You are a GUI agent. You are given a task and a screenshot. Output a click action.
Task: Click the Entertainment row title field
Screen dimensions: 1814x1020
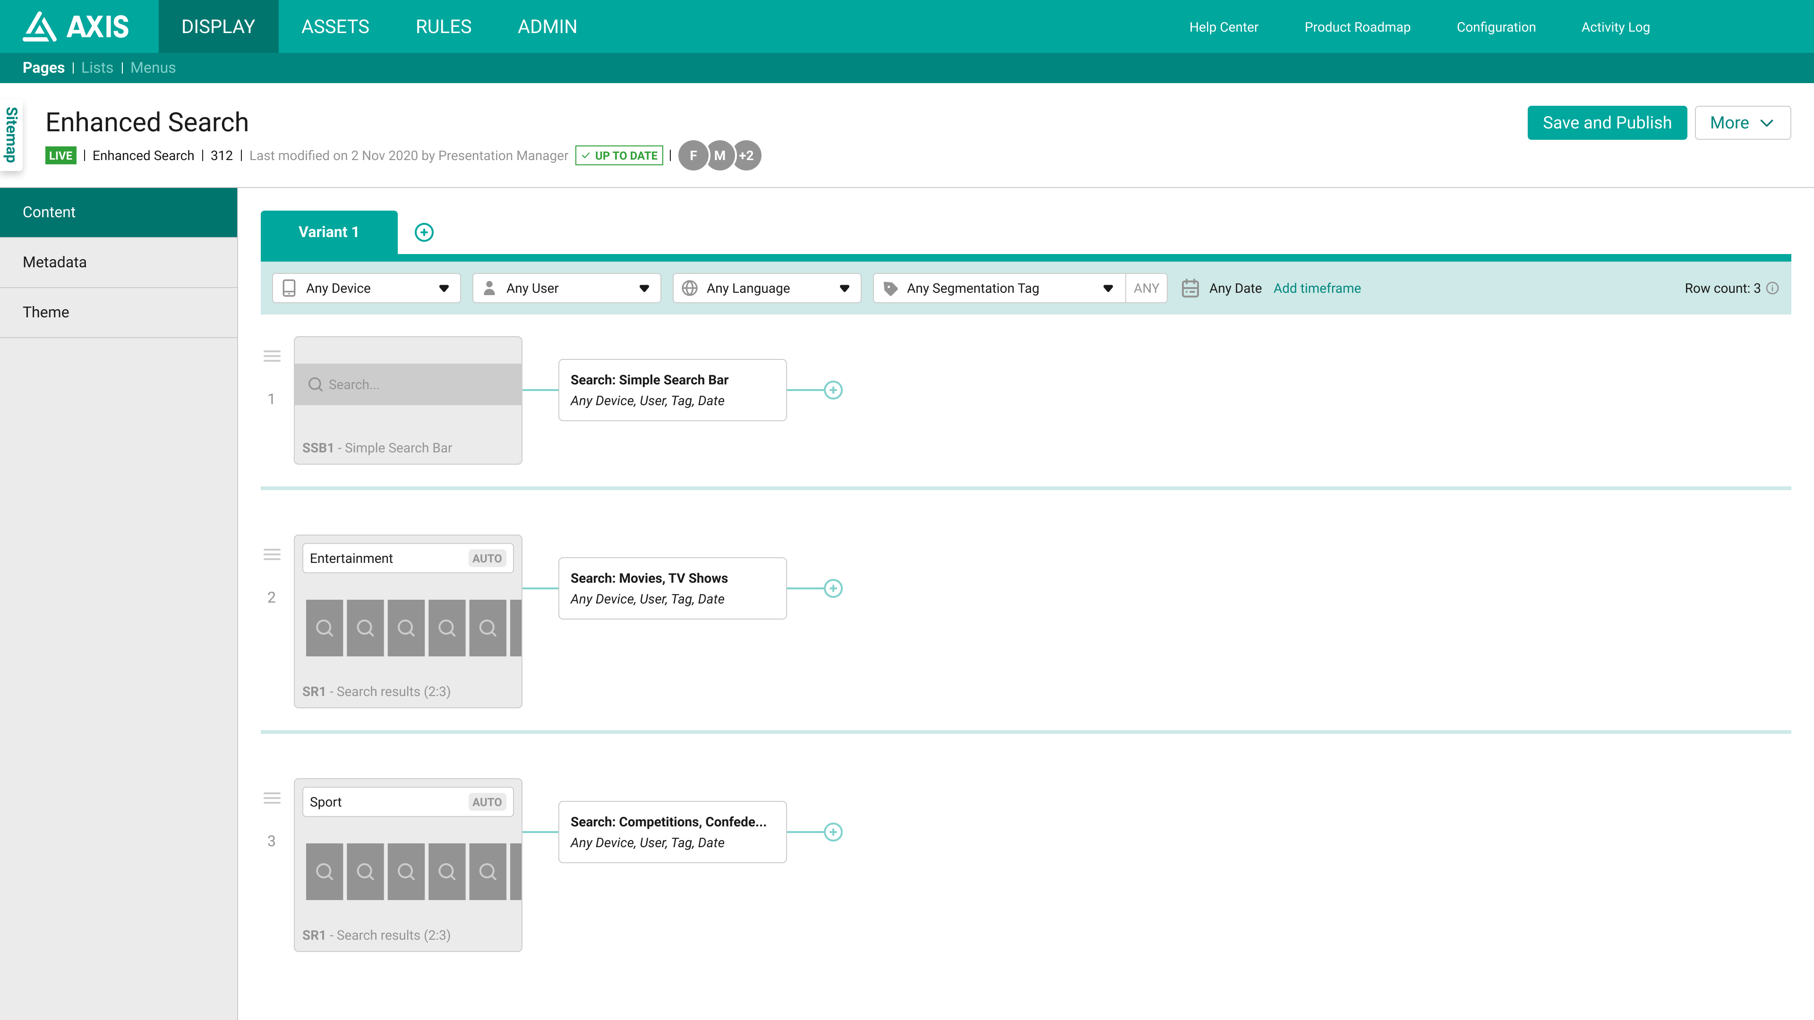[408, 558]
